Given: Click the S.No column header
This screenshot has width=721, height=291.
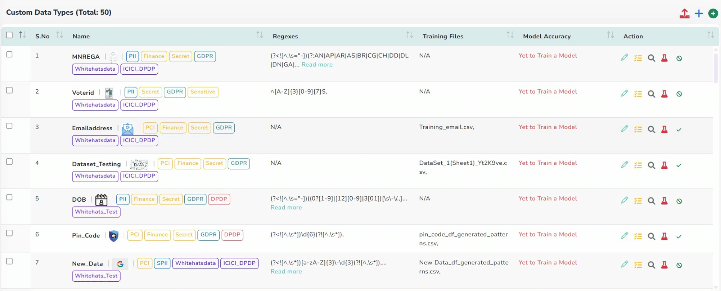Looking at the screenshot, I should (42, 36).
